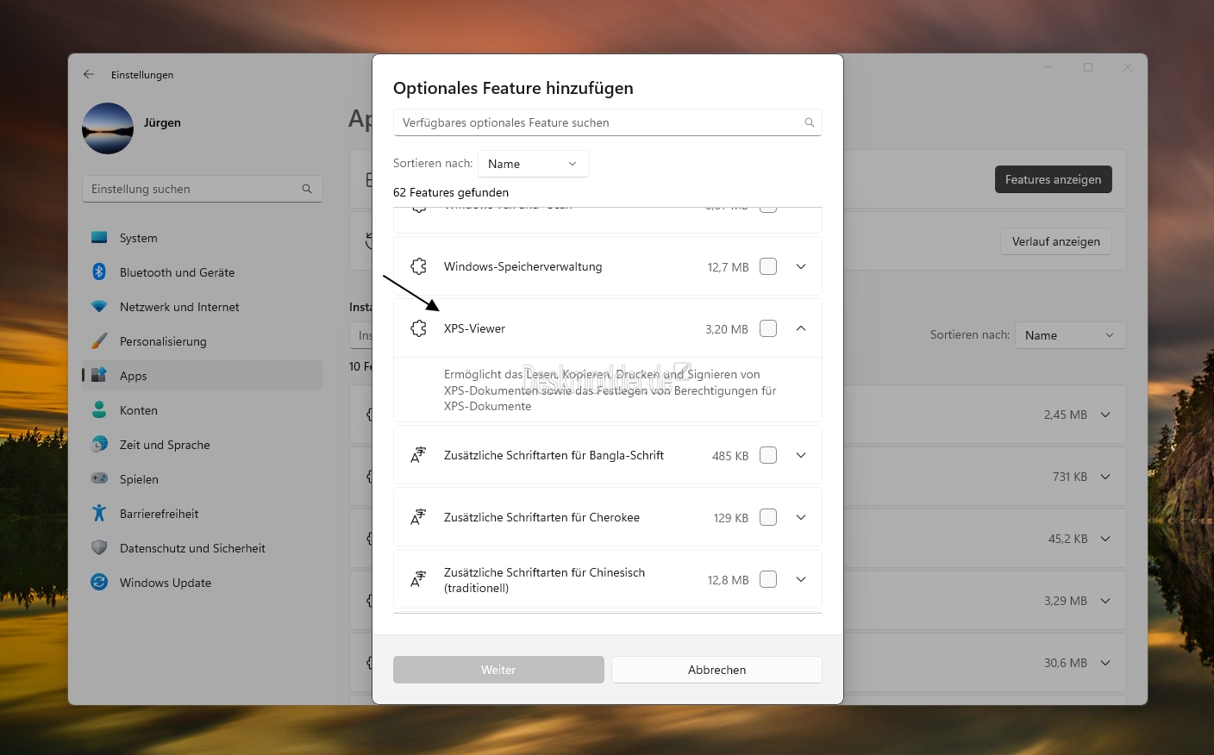
Task: Click Verlauf anzeigen button in Einstellungen
Action: [x=1056, y=241]
